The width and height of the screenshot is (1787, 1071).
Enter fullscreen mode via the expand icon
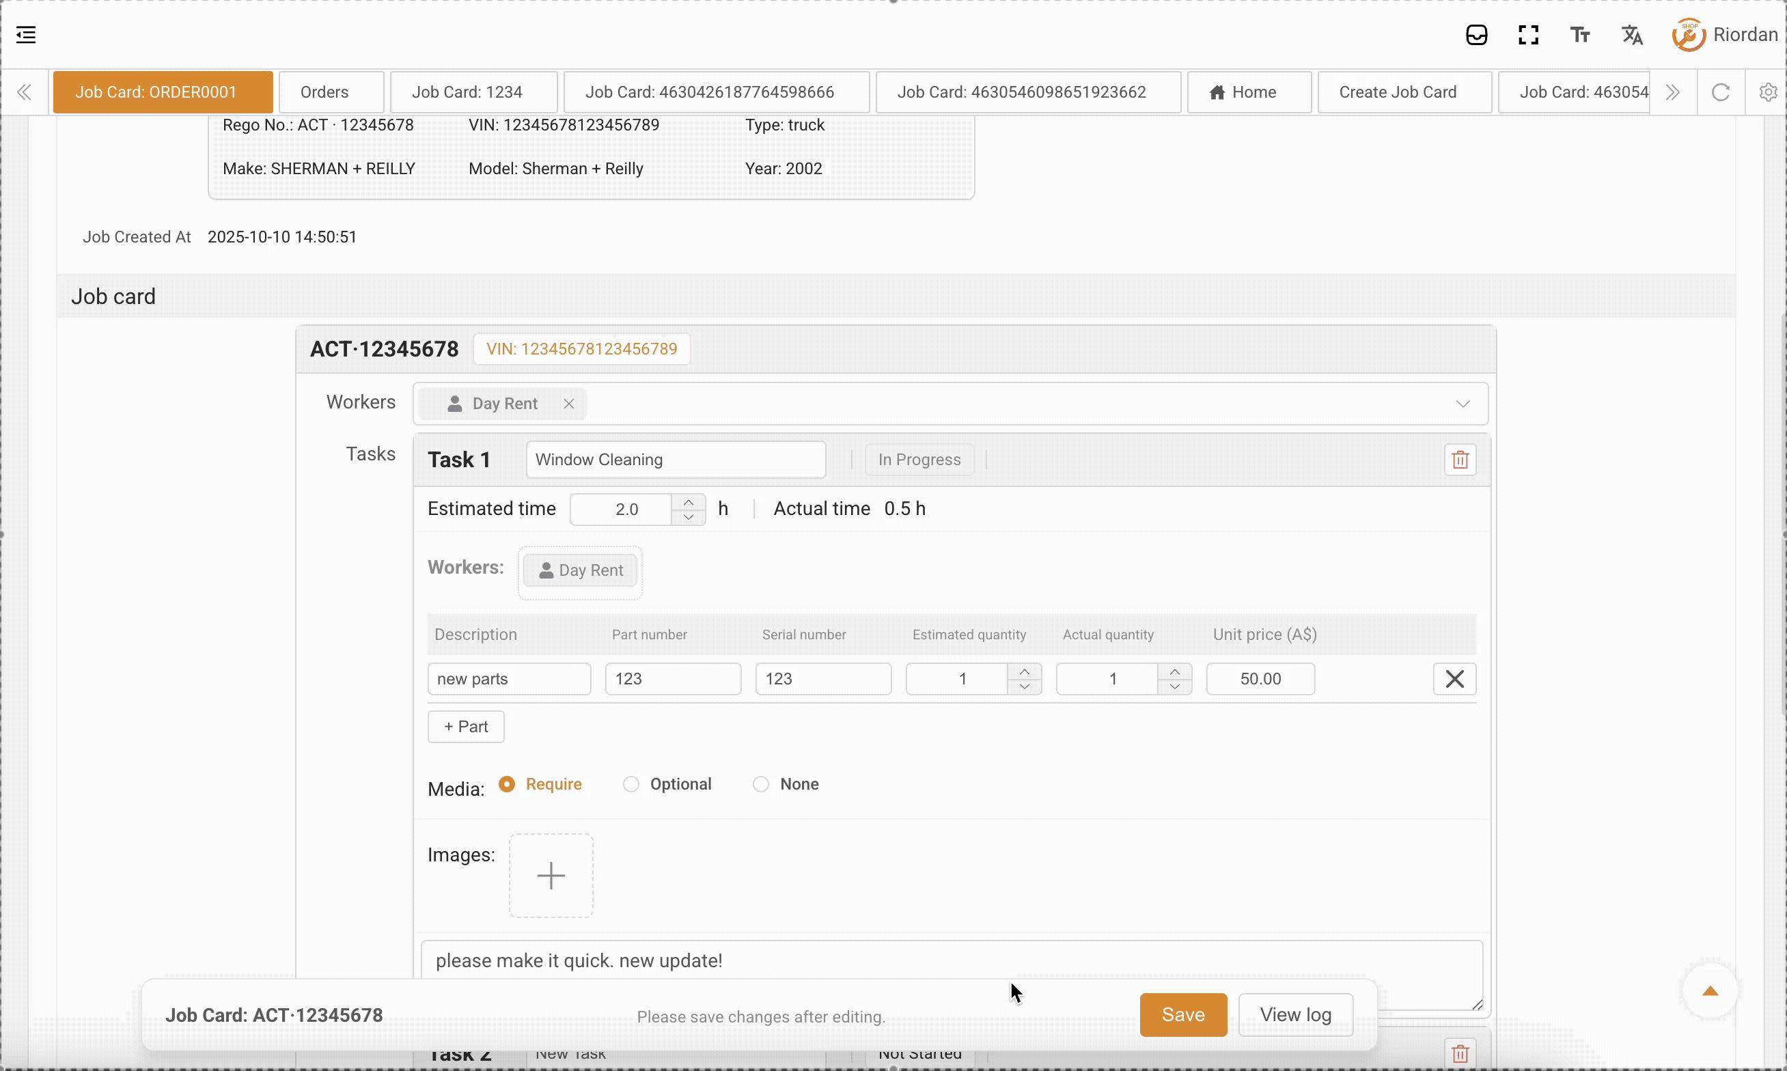click(1528, 34)
